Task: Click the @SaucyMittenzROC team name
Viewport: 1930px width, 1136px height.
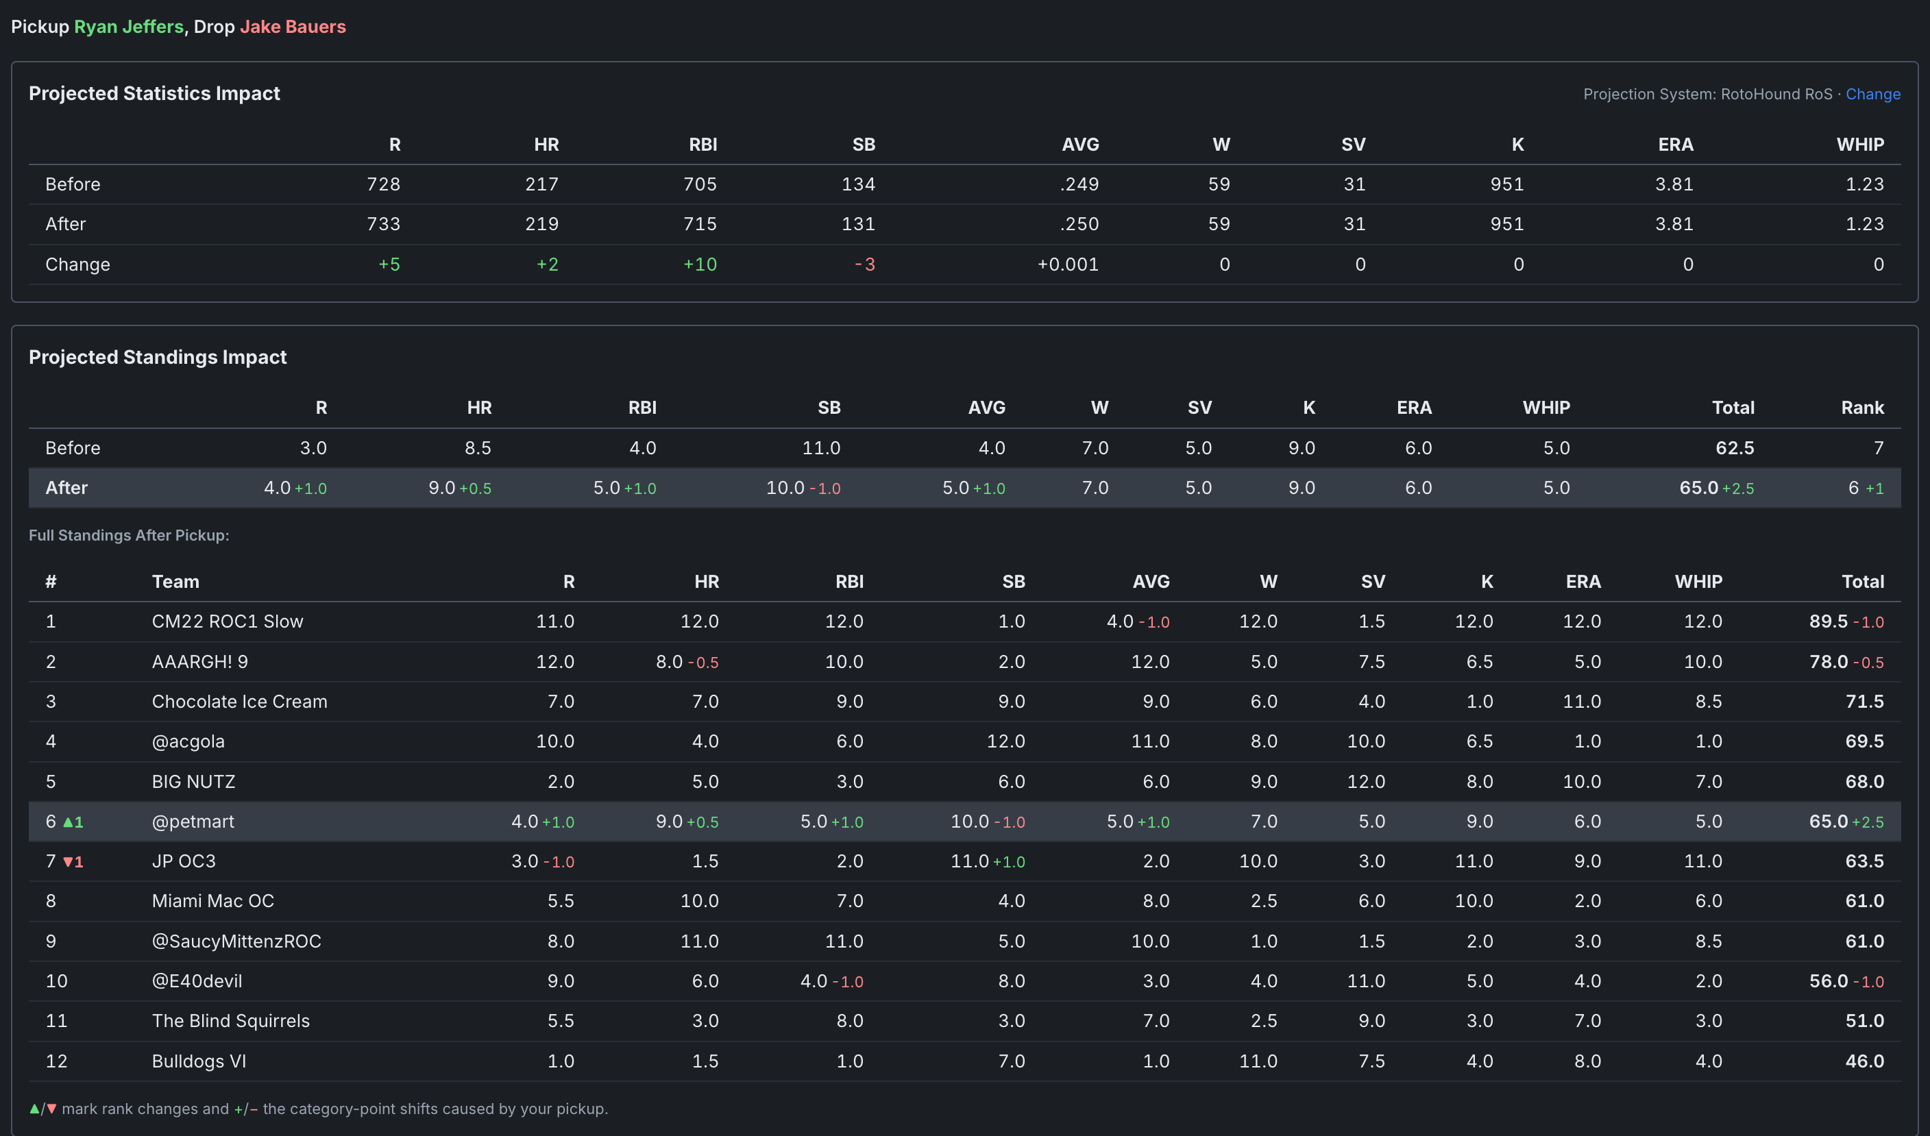Action: coord(236,941)
